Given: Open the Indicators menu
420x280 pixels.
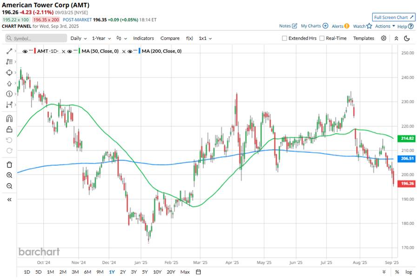Looking at the screenshot, I should click(x=144, y=38).
